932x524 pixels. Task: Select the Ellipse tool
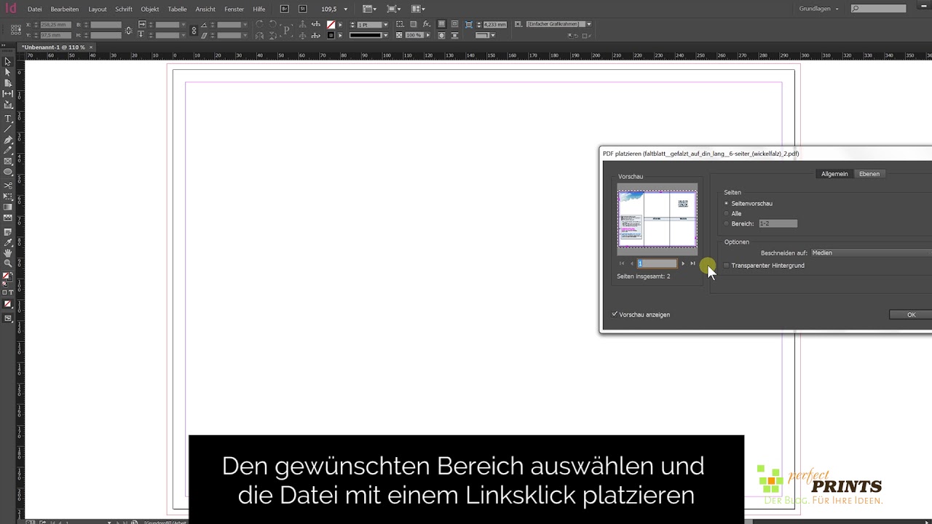tap(8, 172)
